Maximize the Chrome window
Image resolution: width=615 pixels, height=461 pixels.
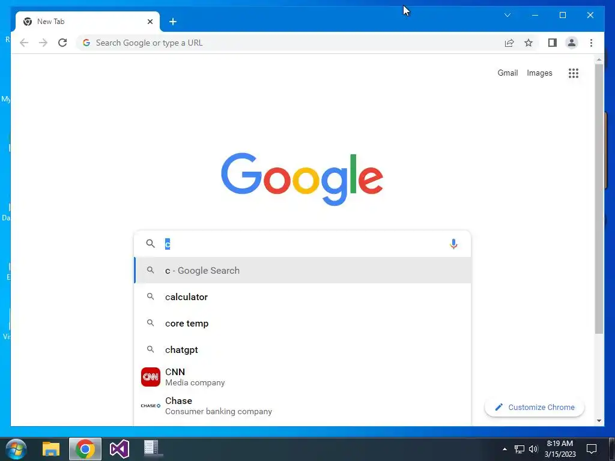(x=562, y=15)
